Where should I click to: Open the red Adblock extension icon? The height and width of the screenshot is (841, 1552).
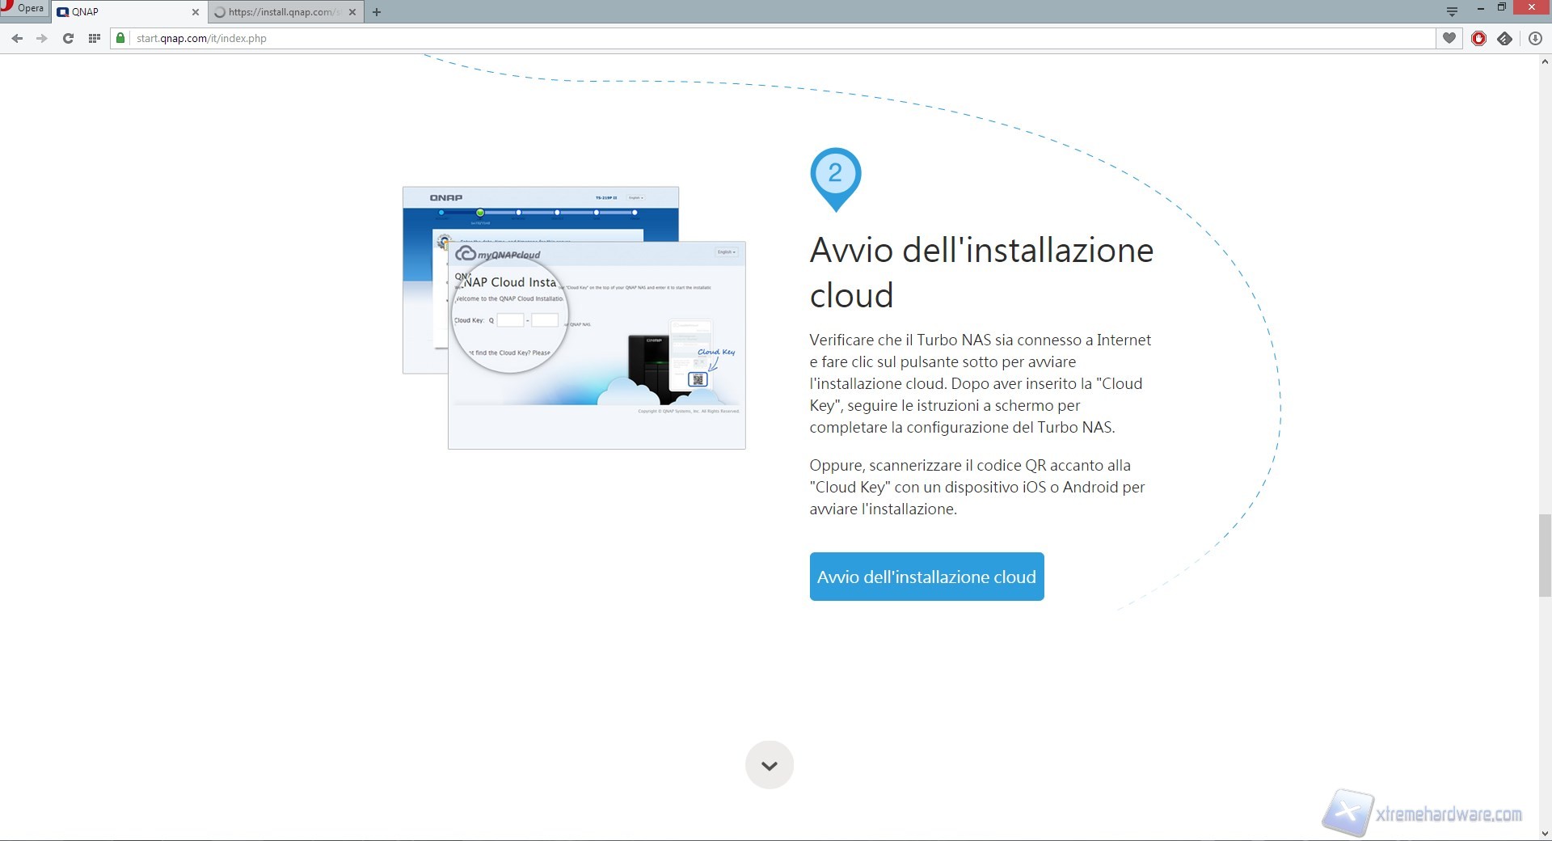pos(1478,38)
